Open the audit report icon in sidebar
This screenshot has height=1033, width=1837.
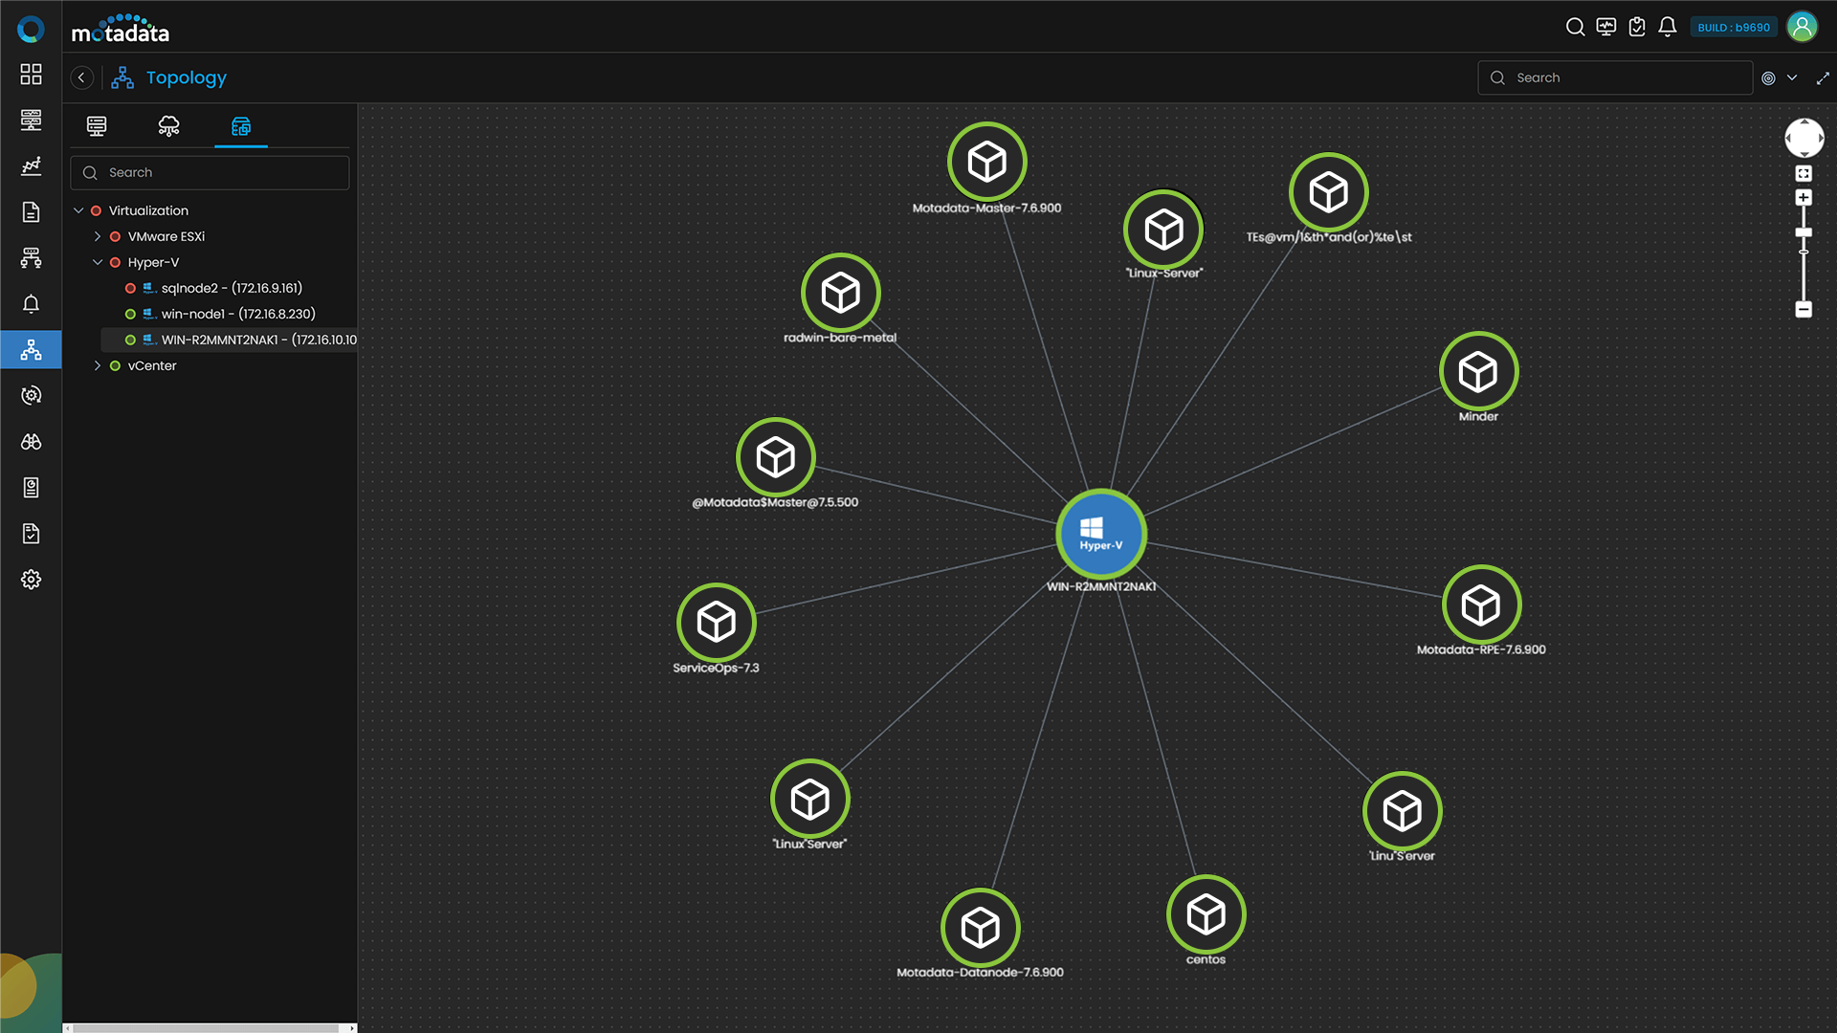(31, 488)
